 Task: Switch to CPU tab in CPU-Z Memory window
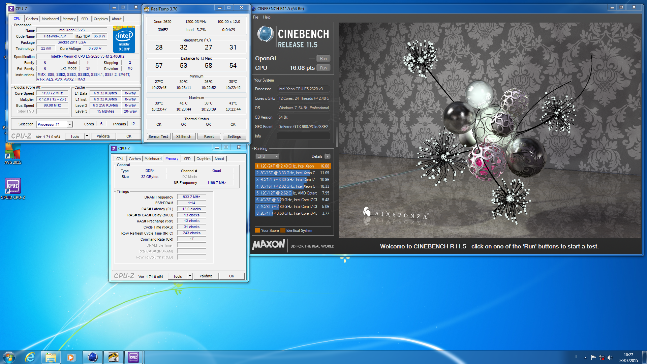coord(120,159)
